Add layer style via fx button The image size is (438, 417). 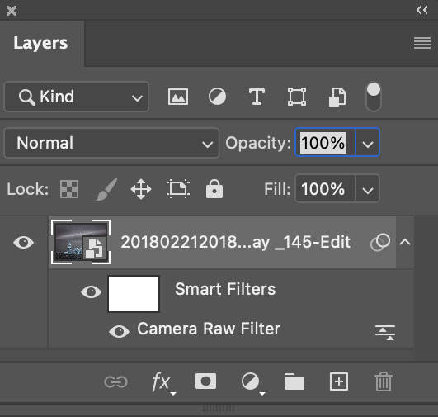pyautogui.click(x=162, y=382)
